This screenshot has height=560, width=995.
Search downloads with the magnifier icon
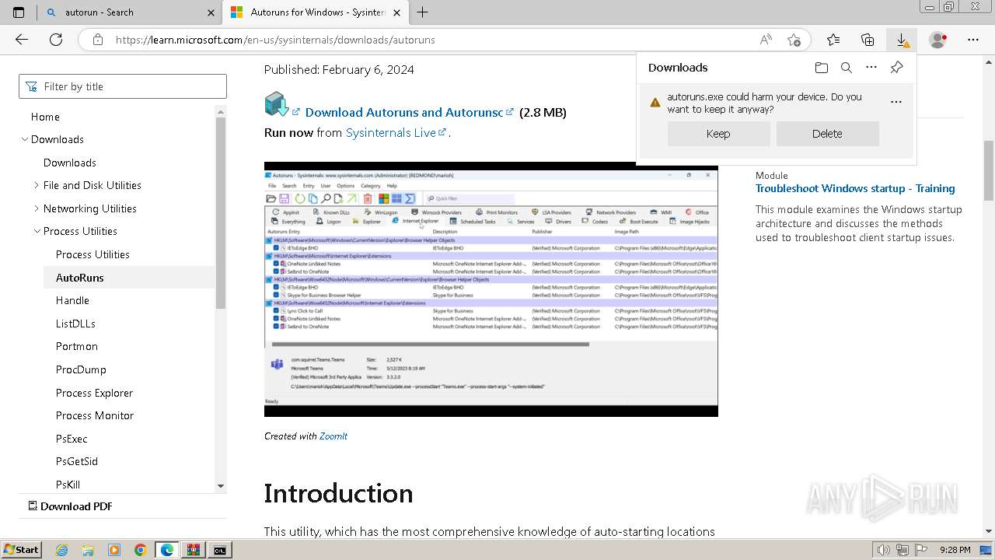click(847, 68)
